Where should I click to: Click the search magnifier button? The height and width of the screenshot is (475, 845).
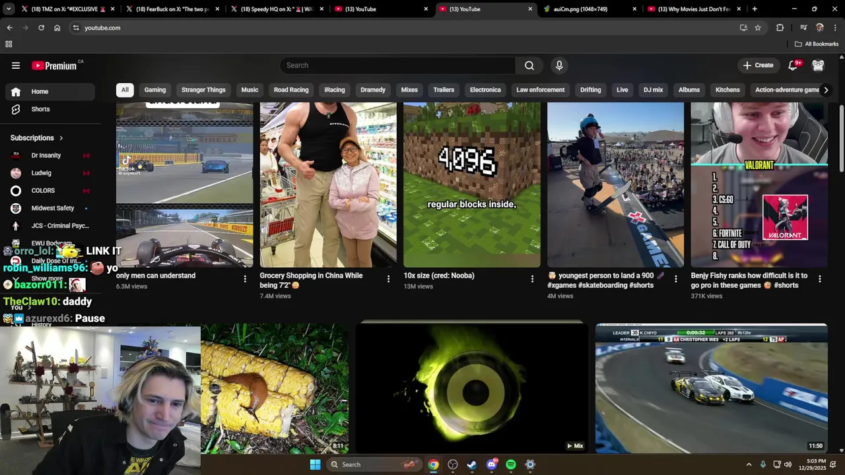tap(529, 65)
